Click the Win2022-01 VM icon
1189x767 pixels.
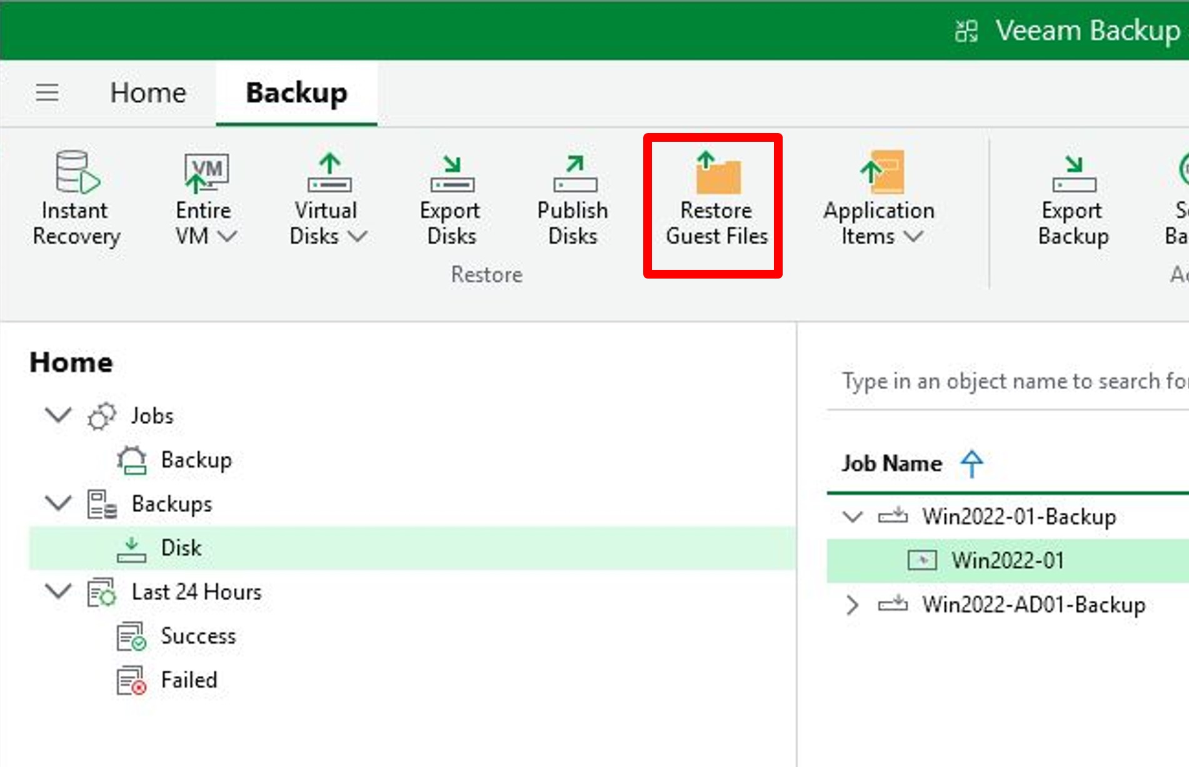922,560
